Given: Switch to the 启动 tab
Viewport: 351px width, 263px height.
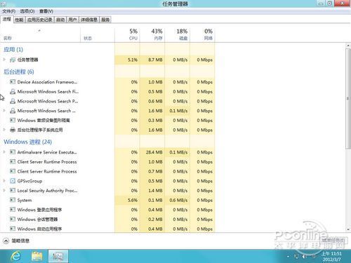Looking at the screenshot, I should click(x=60, y=20).
